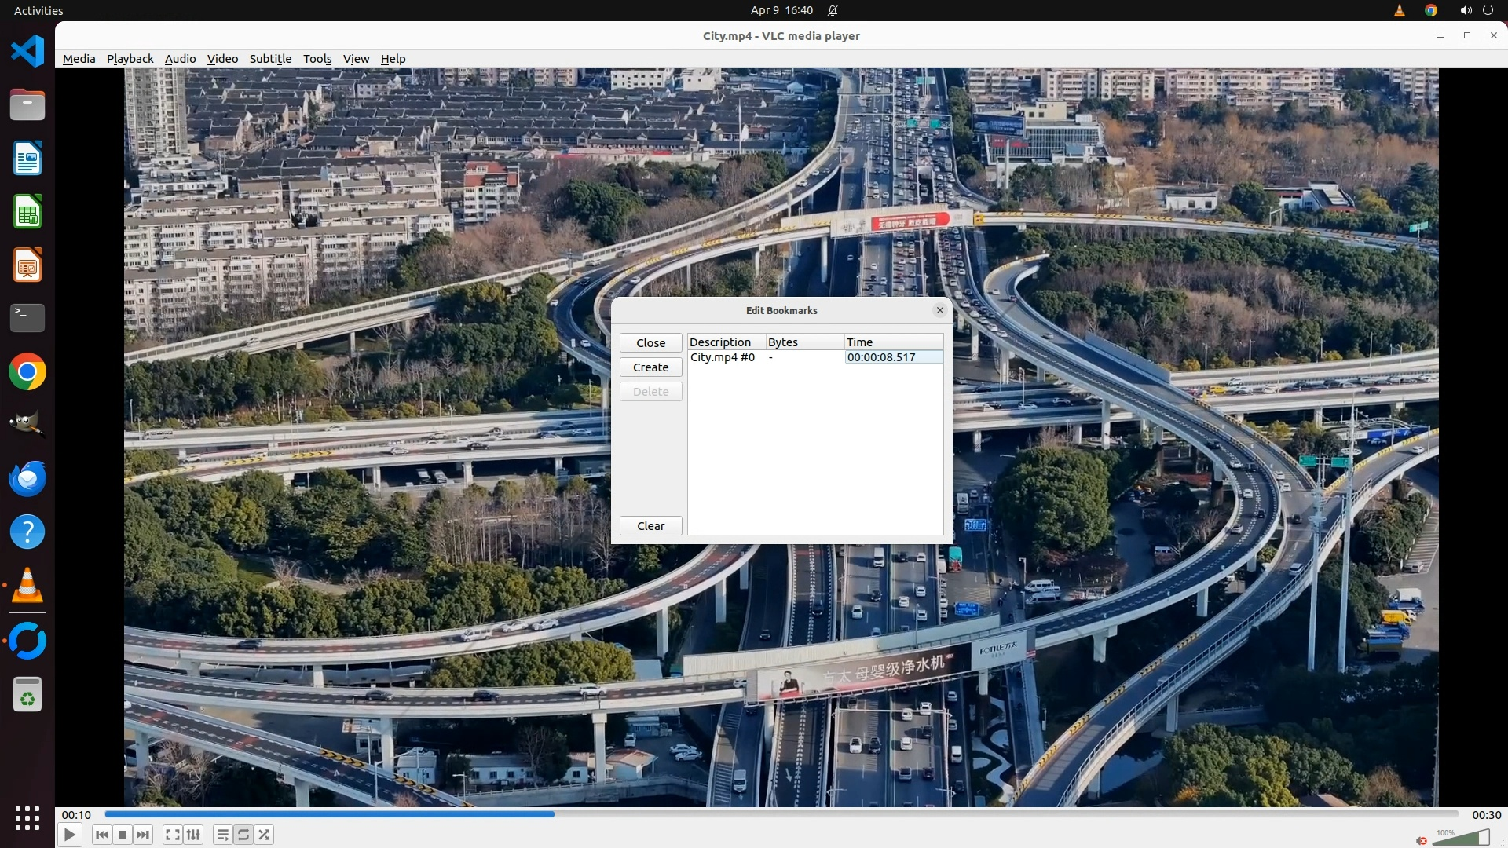Image resolution: width=1508 pixels, height=848 pixels.
Task: Expand the Tools menu
Action: pyautogui.click(x=317, y=59)
